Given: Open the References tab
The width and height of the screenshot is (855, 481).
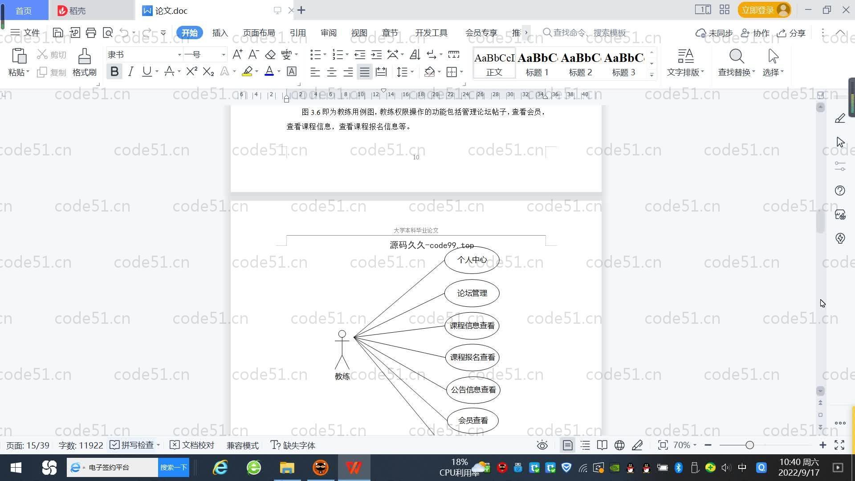Looking at the screenshot, I should (x=297, y=33).
